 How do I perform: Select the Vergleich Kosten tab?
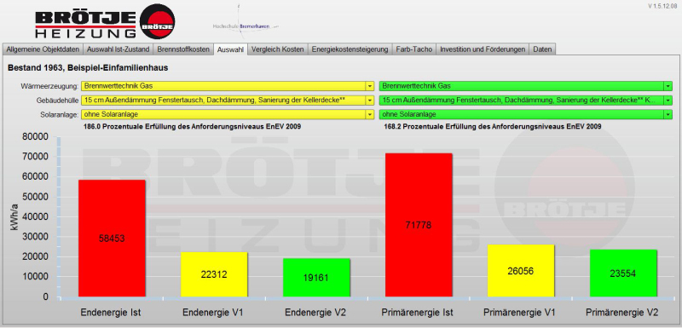[x=278, y=49]
